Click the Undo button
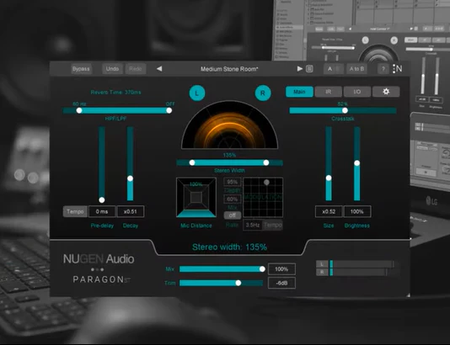450x345 pixels. [x=112, y=69]
